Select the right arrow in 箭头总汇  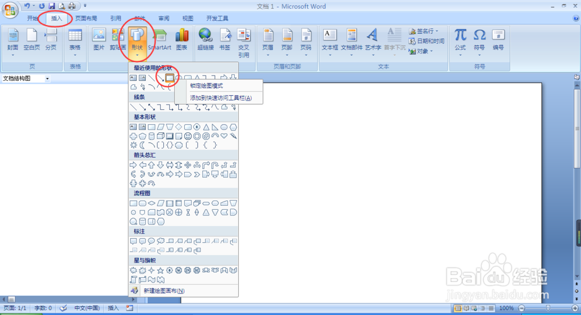[134, 165]
